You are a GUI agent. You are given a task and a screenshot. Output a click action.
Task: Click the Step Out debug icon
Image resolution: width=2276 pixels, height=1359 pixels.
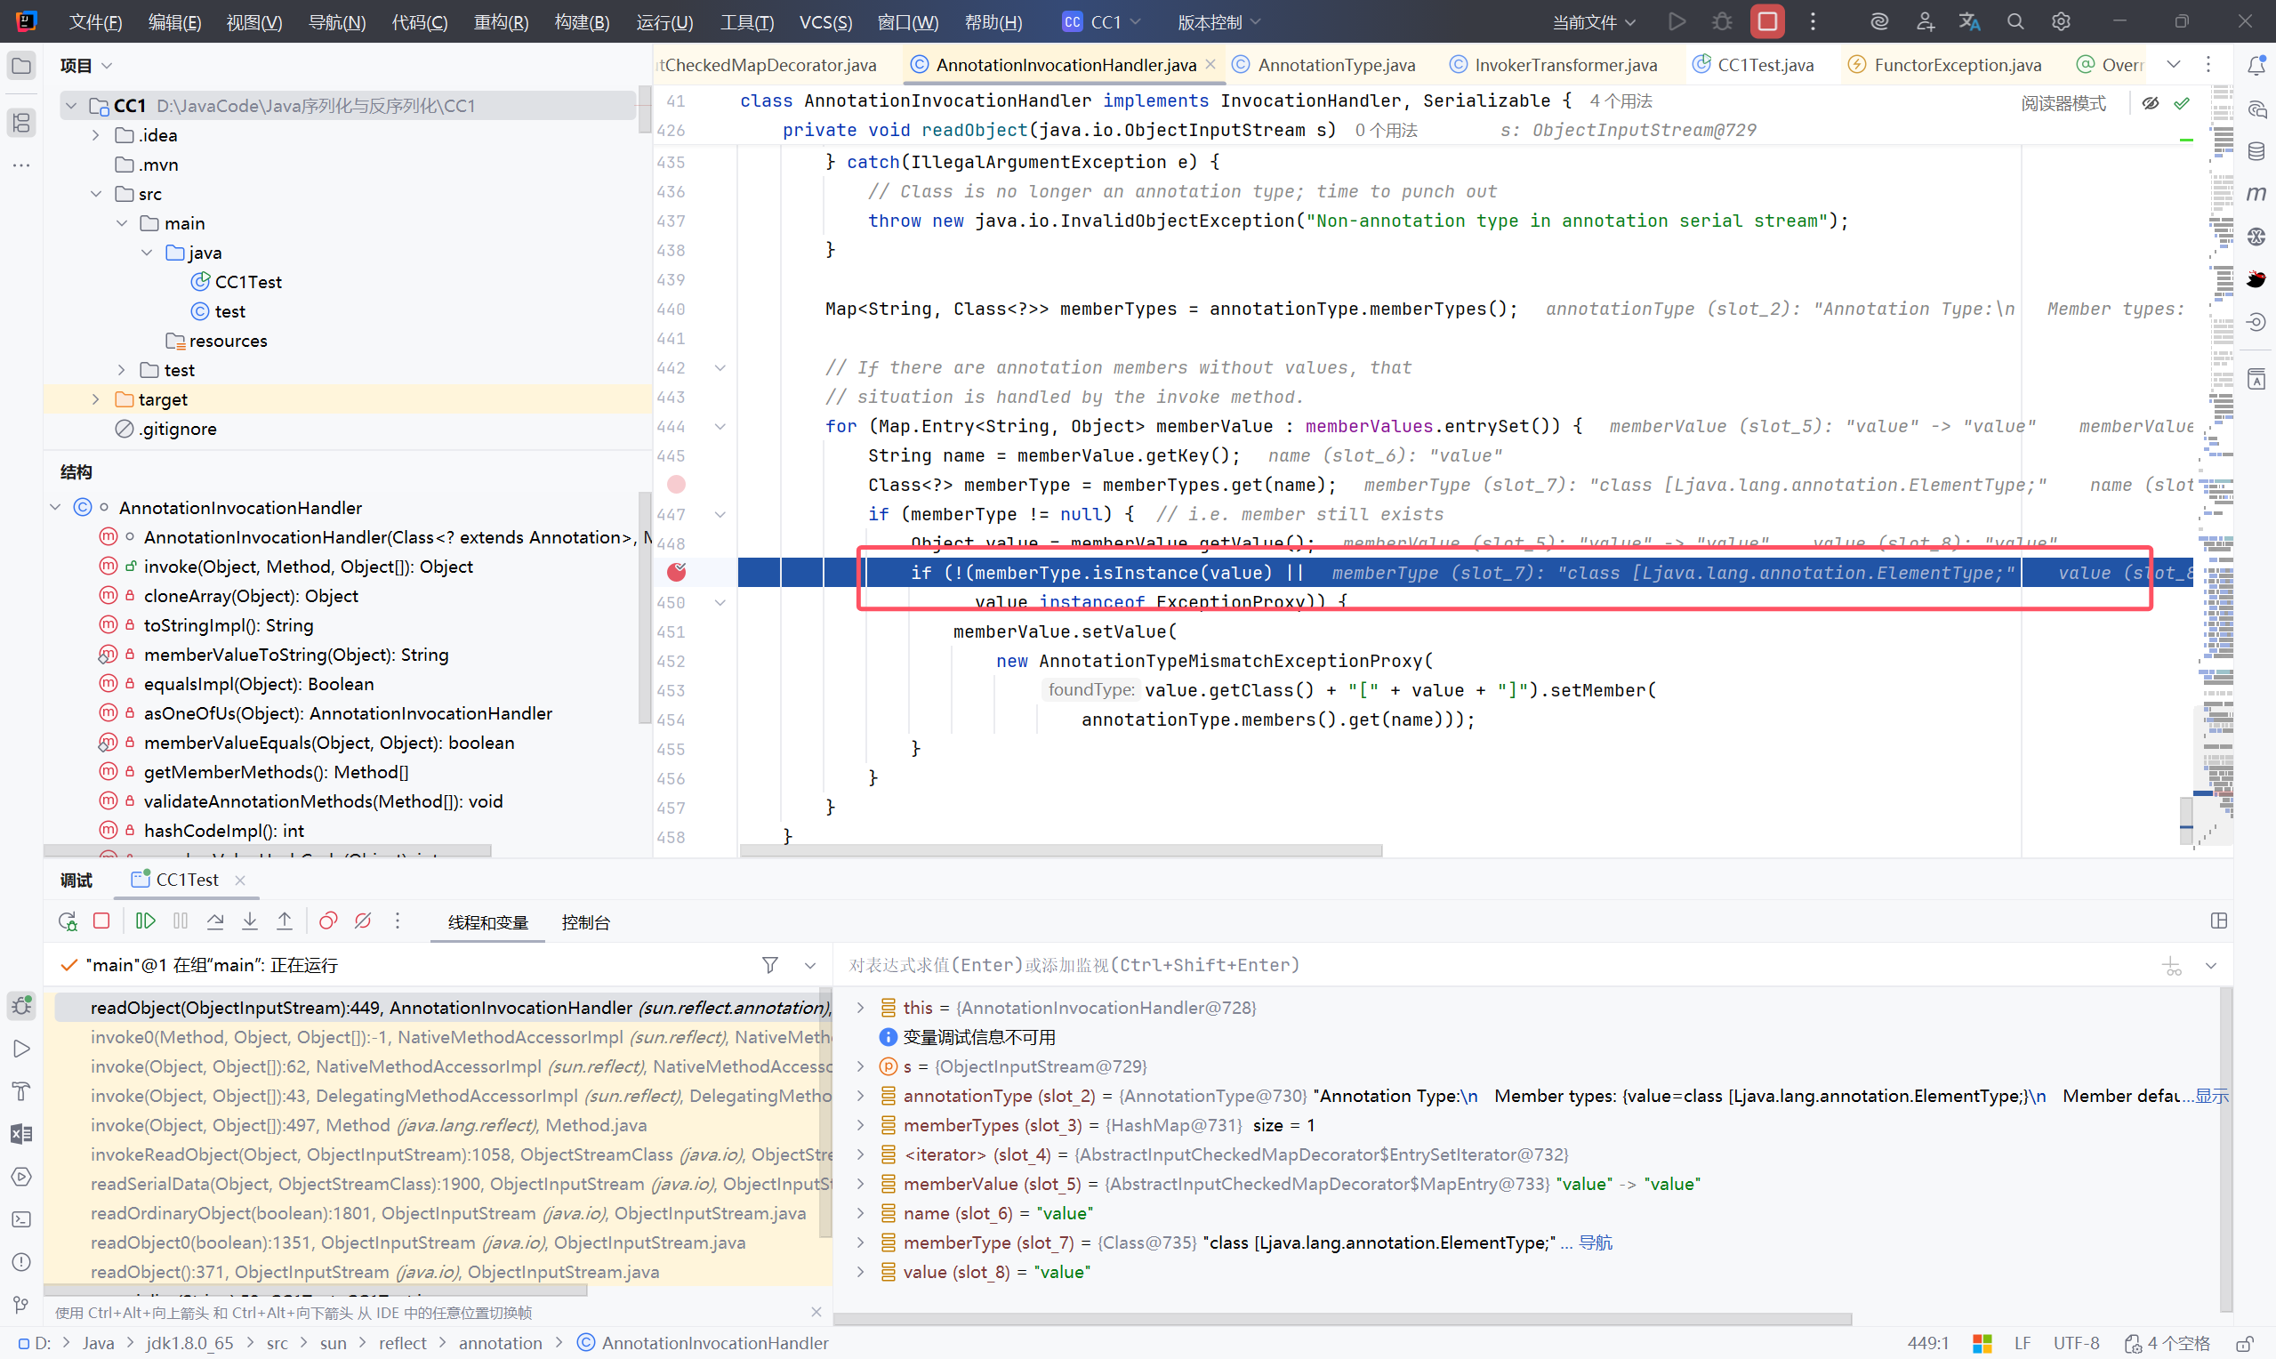pos(285,921)
